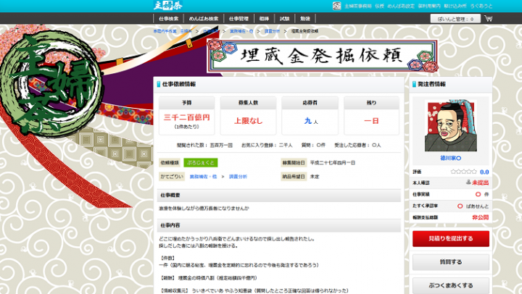
Task: Open the 仕事検索 menu
Action: coord(168,19)
